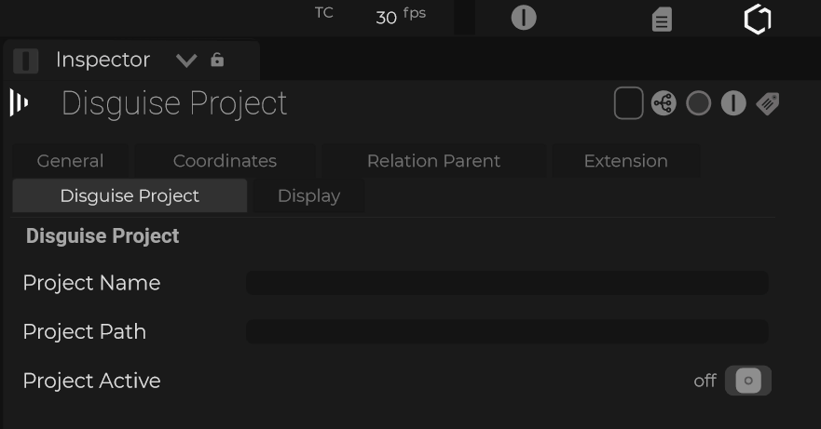Click the dark circle color indicator
Image resolution: width=821 pixels, height=429 pixels.
pos(698,103)
